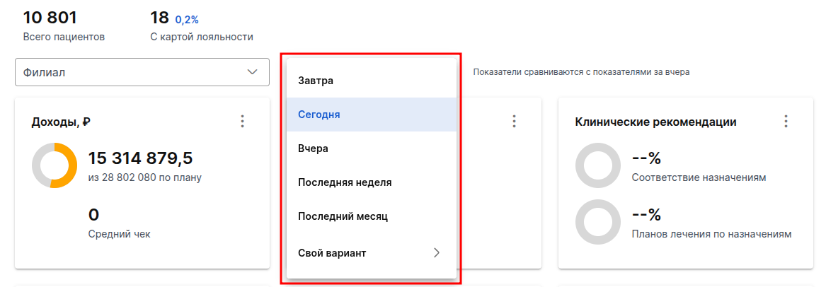The width and height of the screenshot is (826, 287).
Task: Open the Филиал dropdown
Action: pos(142,72)
